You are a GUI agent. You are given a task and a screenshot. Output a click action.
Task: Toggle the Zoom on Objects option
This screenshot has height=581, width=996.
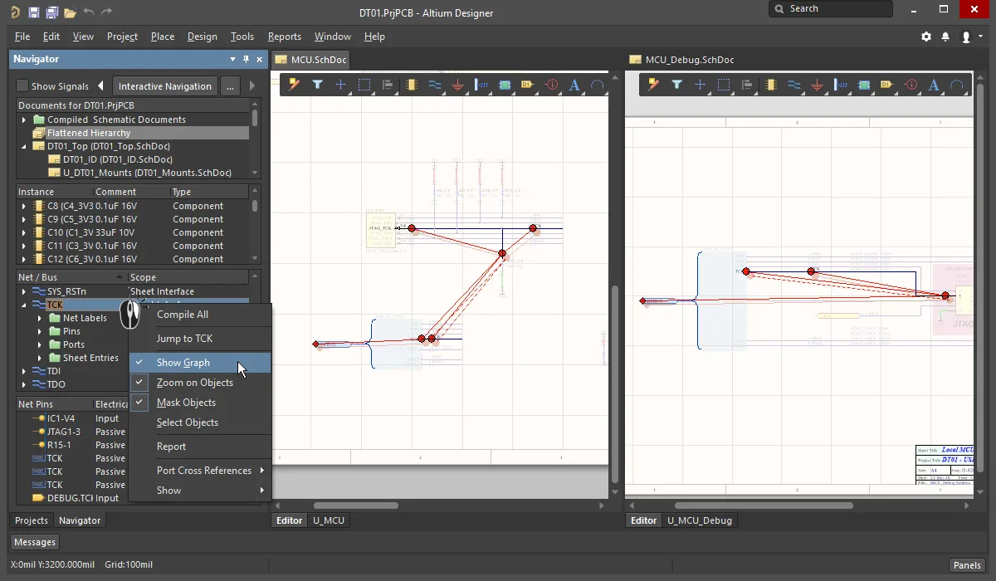pos(200,383)
